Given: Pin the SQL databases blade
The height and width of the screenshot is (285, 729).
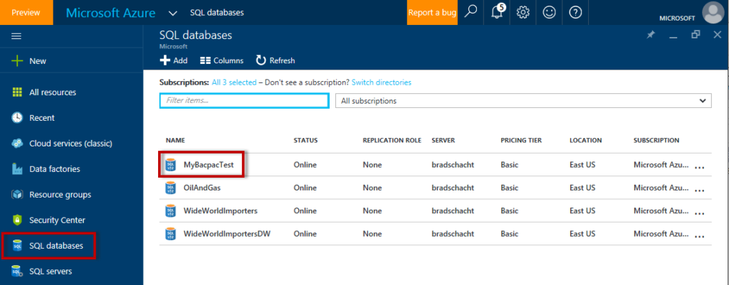Looking at the screenshot, I should pyautogui.click(x=651, y=36).
